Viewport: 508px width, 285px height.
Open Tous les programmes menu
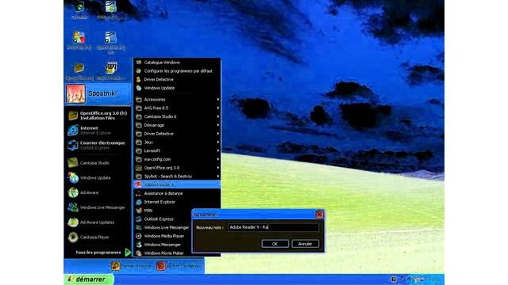pos(103,253)
